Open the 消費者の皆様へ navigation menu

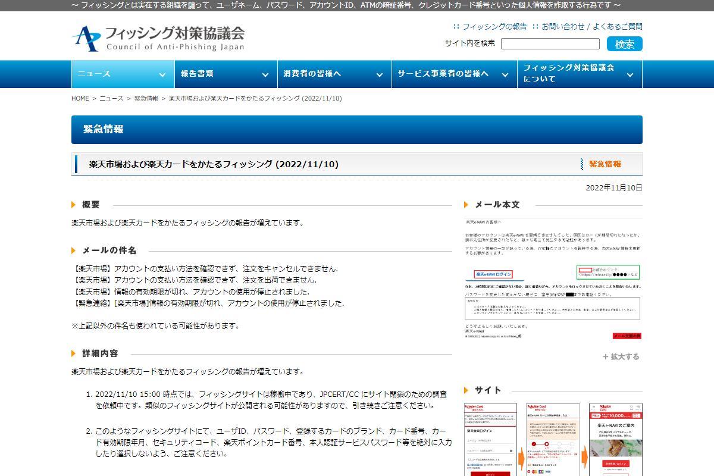(x=334, y=74)
